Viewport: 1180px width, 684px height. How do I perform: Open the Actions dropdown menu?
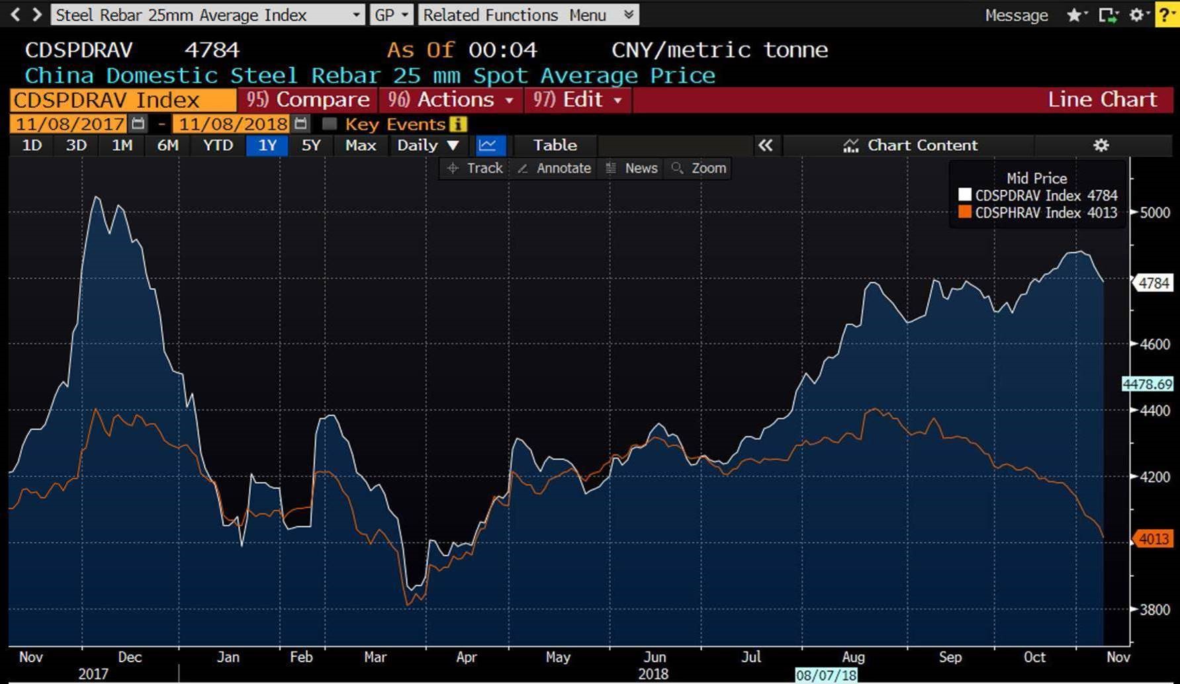[x=451, y=100]
